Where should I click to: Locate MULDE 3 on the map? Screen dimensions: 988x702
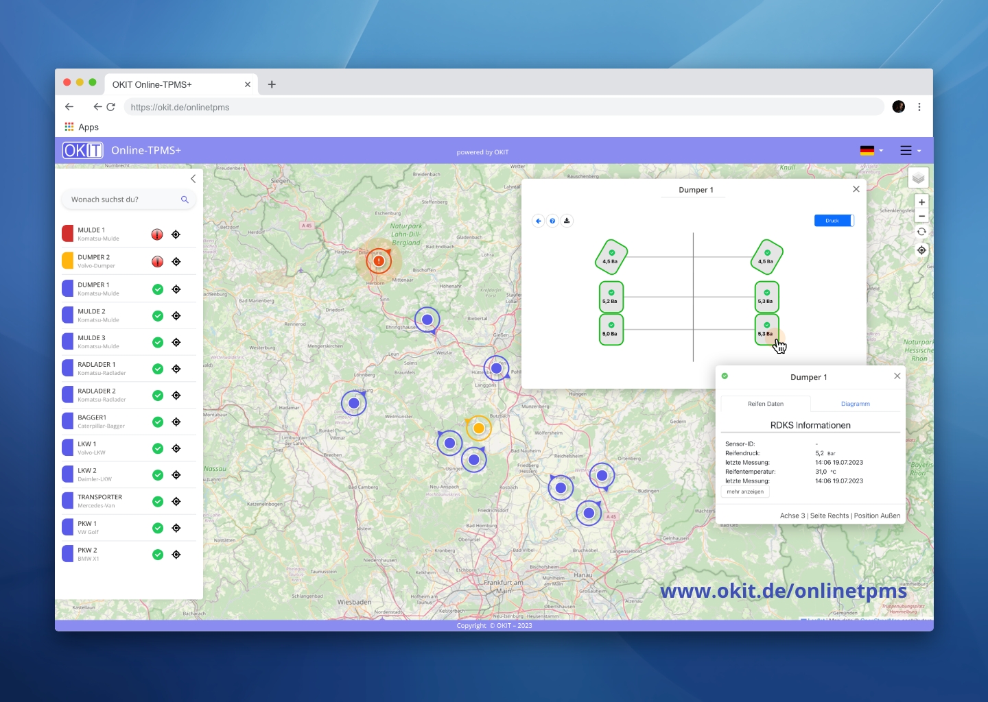[176, 342]
